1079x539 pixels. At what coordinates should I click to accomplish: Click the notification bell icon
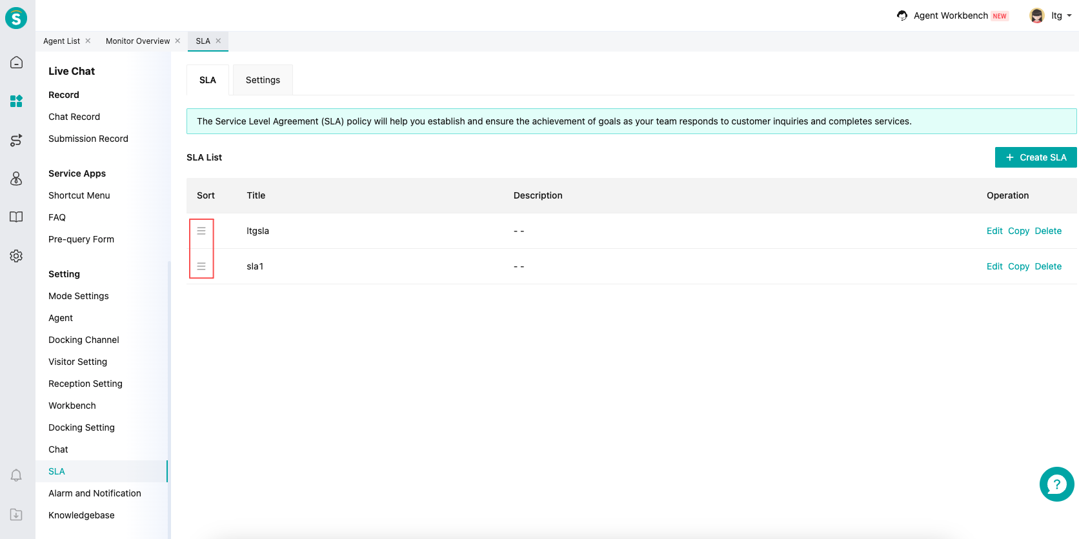(x=16, y=475)
